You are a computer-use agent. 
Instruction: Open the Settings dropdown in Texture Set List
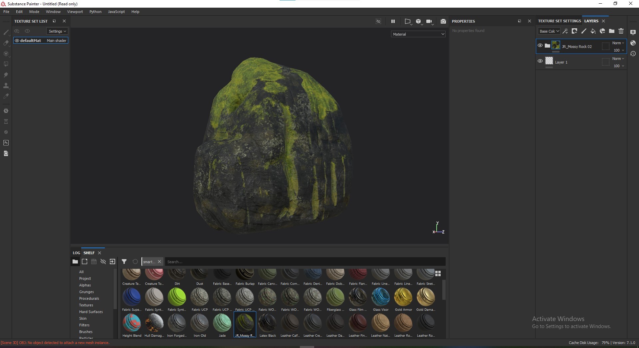coord(57,31)
